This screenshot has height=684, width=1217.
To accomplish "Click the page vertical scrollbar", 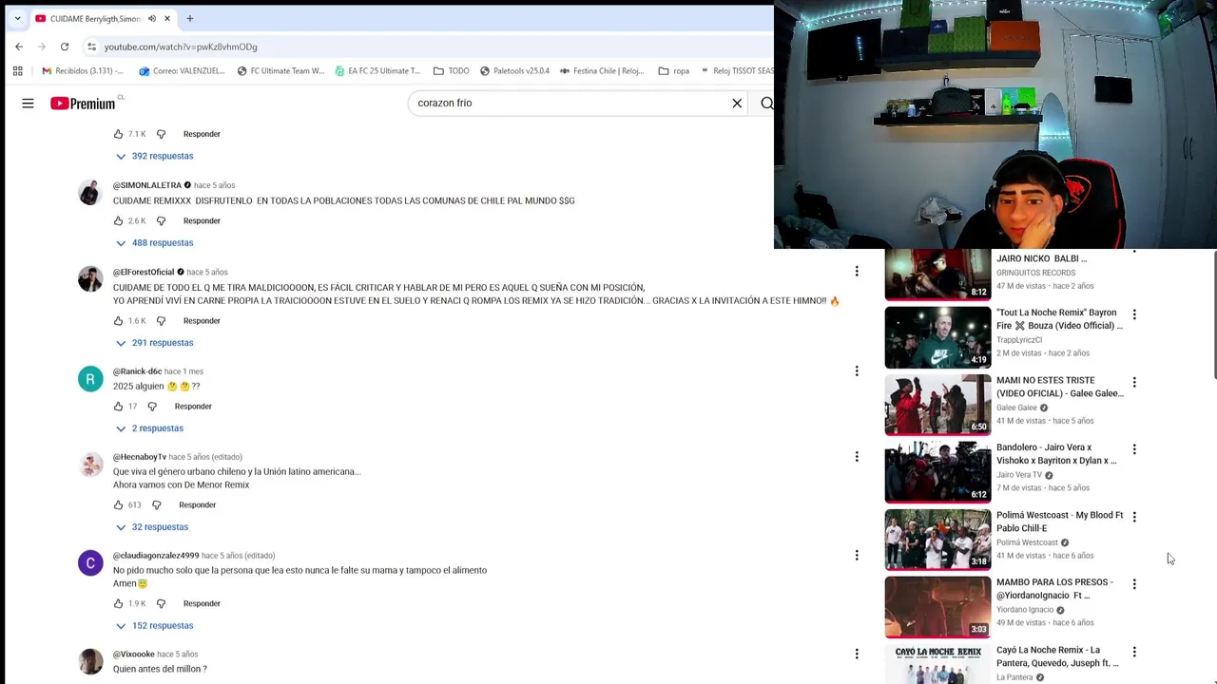I will (1213, 314).
